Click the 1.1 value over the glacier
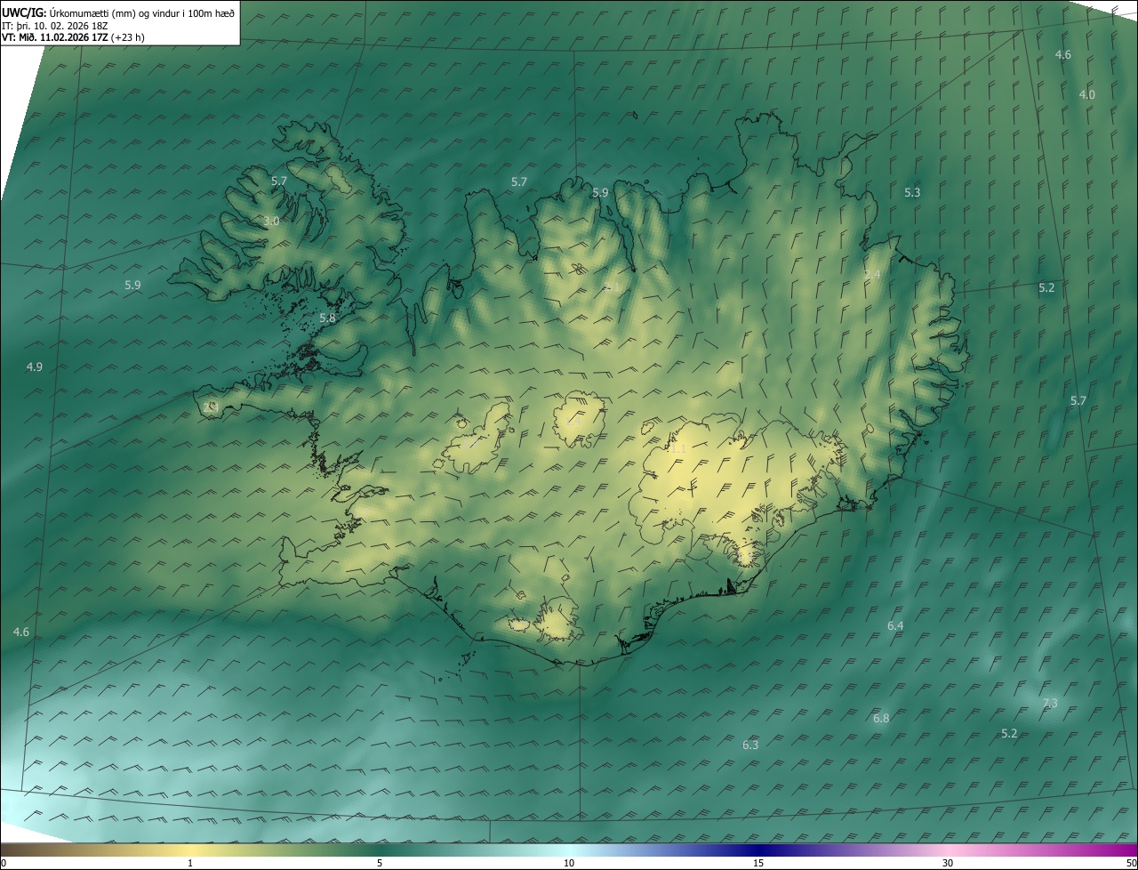 coord(678,449)
